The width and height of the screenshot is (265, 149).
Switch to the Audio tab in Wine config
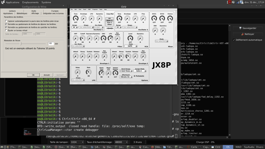tap(34, 11)
